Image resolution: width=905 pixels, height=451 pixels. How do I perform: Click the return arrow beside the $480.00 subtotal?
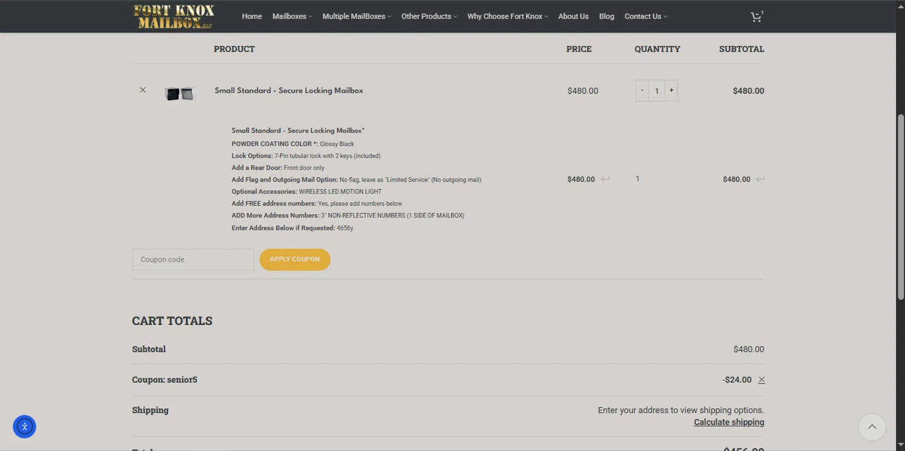[x=760, y=179]
